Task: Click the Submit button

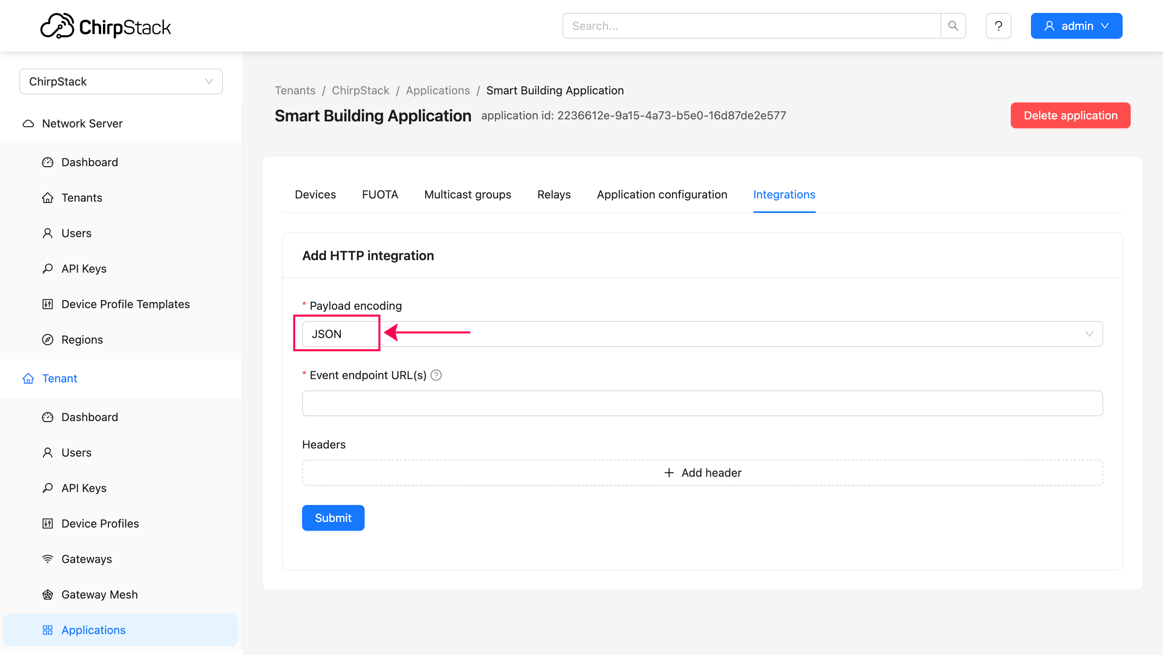Action: 333,518
